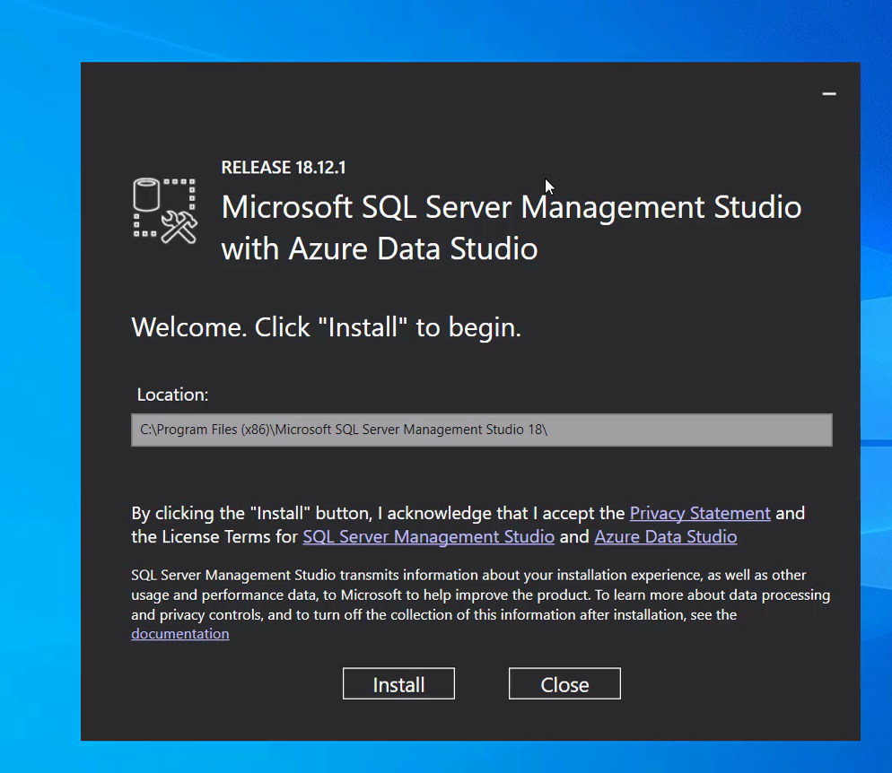Click the RELEASE 18.12.1 version label
Screen dimensions: 892x773
[283, 168]
